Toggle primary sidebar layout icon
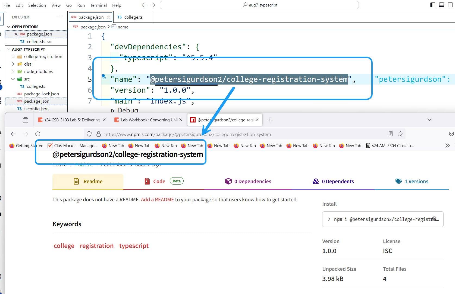Image resolution: width=455 pixels, height=294 pixels. tap(433, 5)
